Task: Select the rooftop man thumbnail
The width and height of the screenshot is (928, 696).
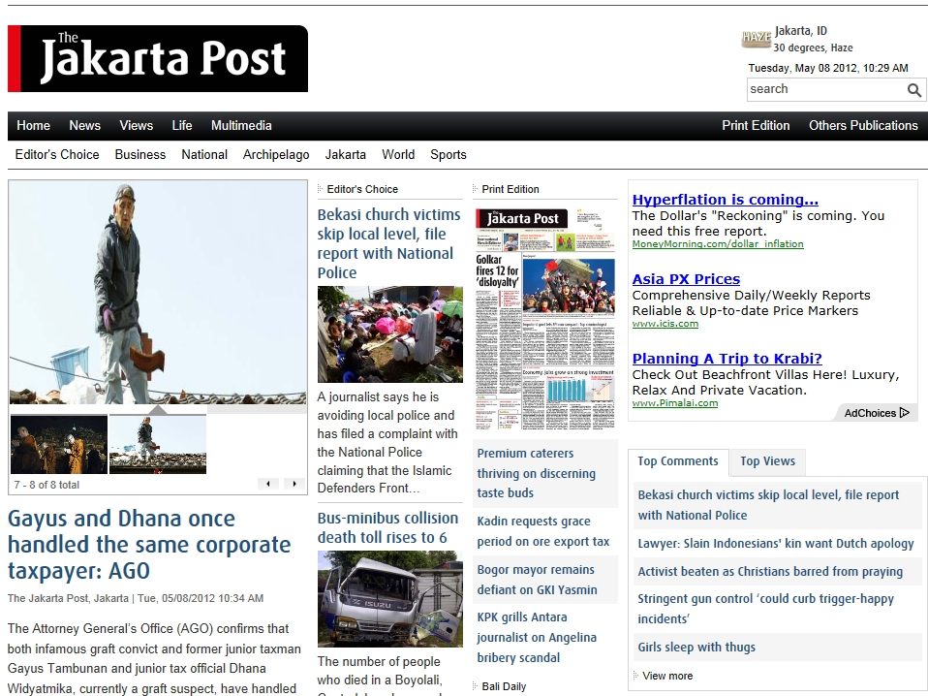Action: [158, 444]
